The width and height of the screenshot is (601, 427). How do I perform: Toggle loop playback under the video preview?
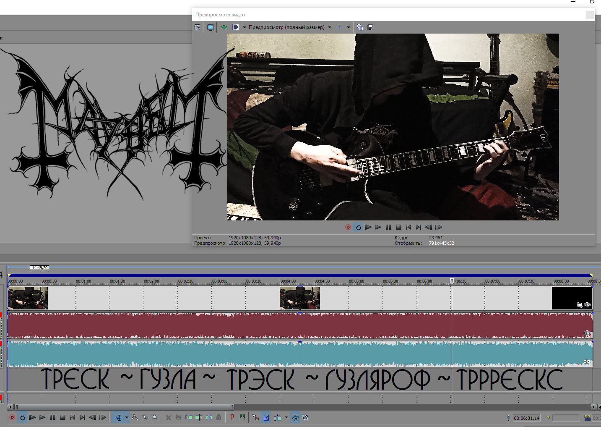(x=358, y=227)
